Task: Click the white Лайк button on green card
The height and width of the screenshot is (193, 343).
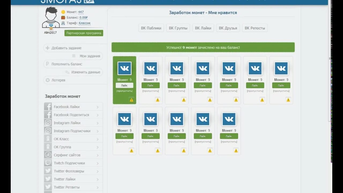Action: [124, 85]
